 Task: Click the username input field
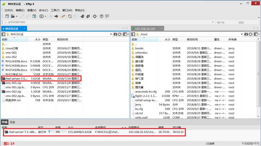pos(225,22)
